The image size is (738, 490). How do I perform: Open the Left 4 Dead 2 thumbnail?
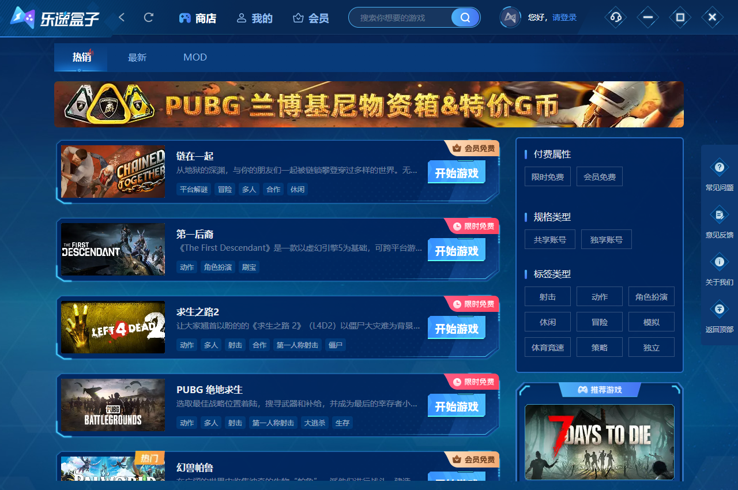point(113,327)
